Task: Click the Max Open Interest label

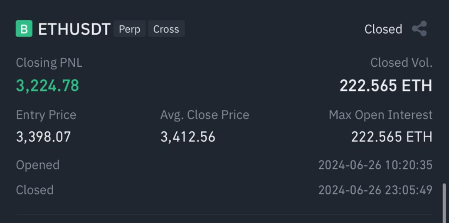Action: tap(380, 115)
